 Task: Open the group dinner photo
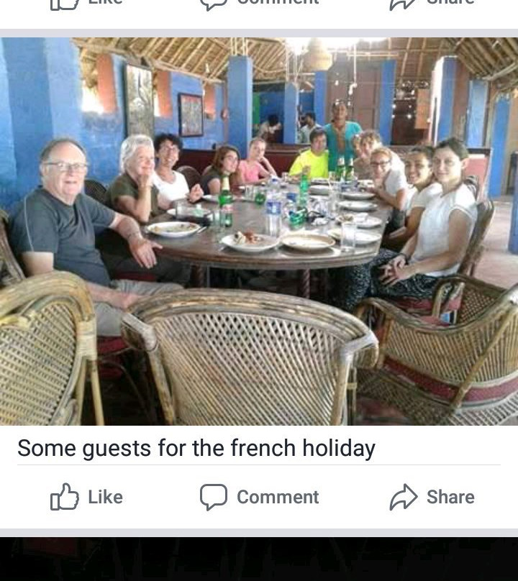pyautogui.click(x=259, y=232)
